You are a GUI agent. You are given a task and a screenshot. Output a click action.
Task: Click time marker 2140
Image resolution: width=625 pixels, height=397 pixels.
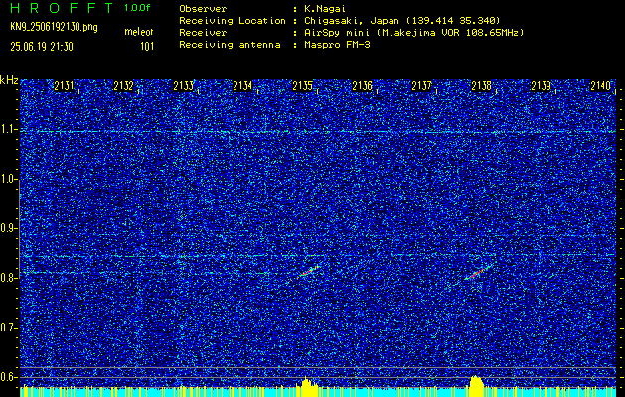[x=601, y=86]
